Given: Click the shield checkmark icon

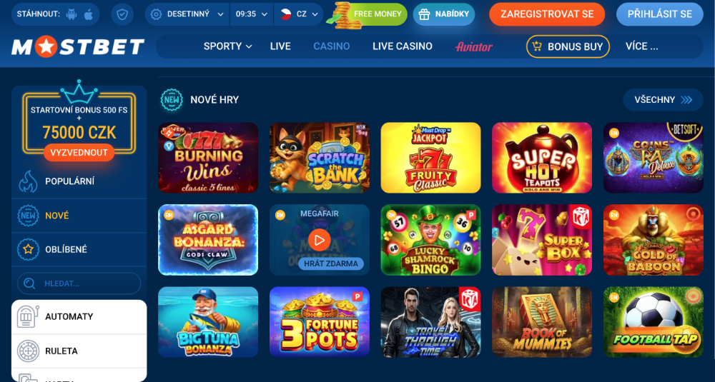Looking at the screenshot, I should (122, 14).
